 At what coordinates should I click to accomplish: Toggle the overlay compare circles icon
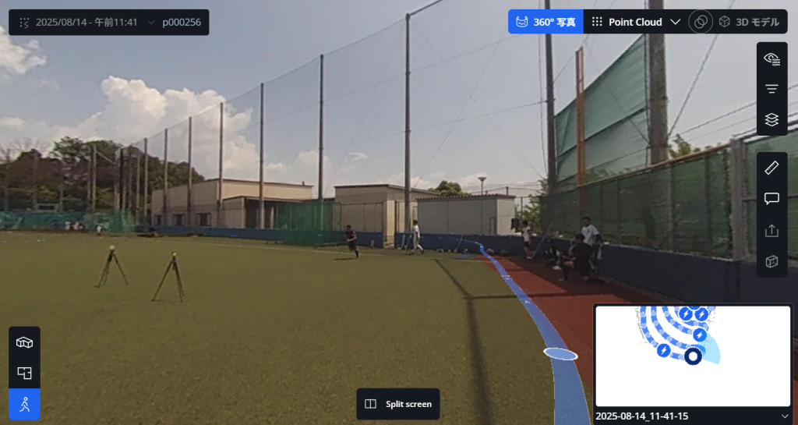point(701,22)
